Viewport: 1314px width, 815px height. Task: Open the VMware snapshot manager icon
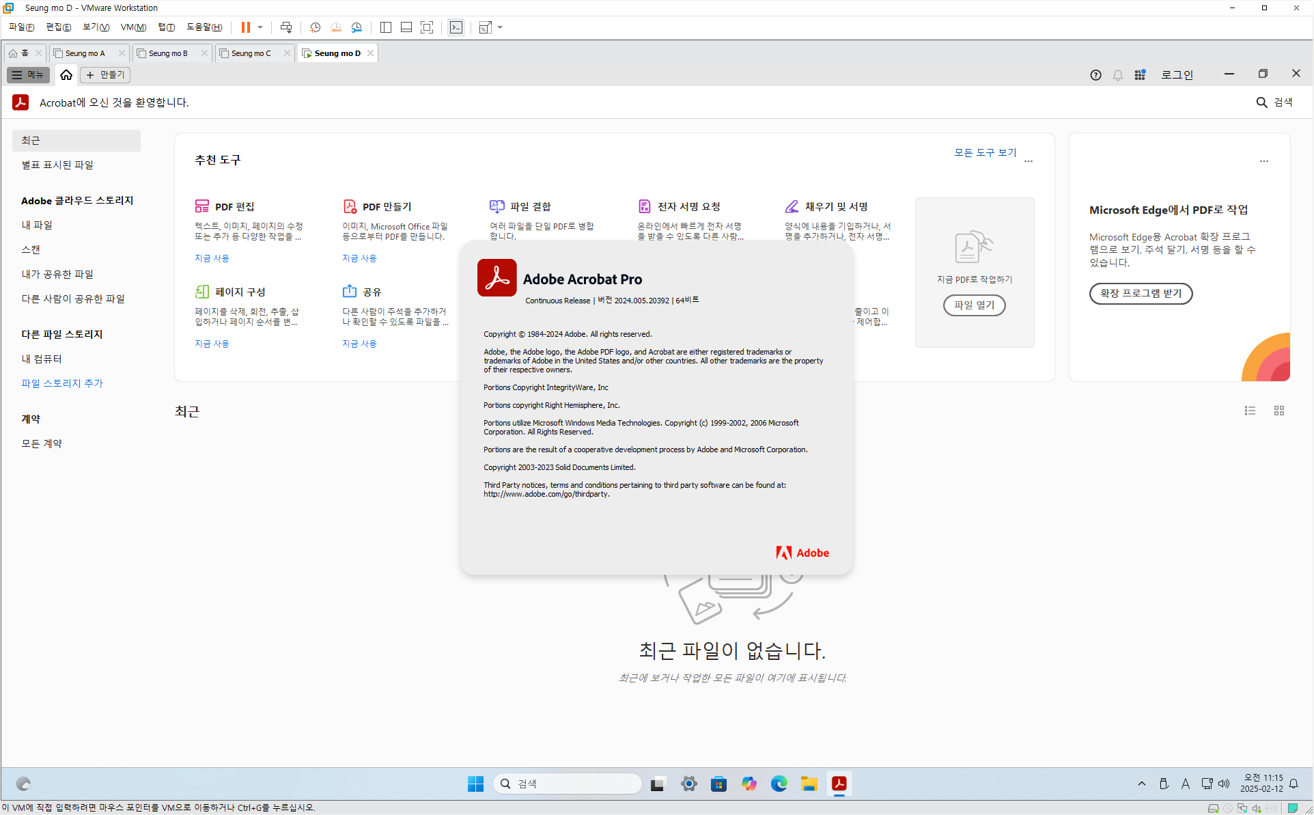357,27
